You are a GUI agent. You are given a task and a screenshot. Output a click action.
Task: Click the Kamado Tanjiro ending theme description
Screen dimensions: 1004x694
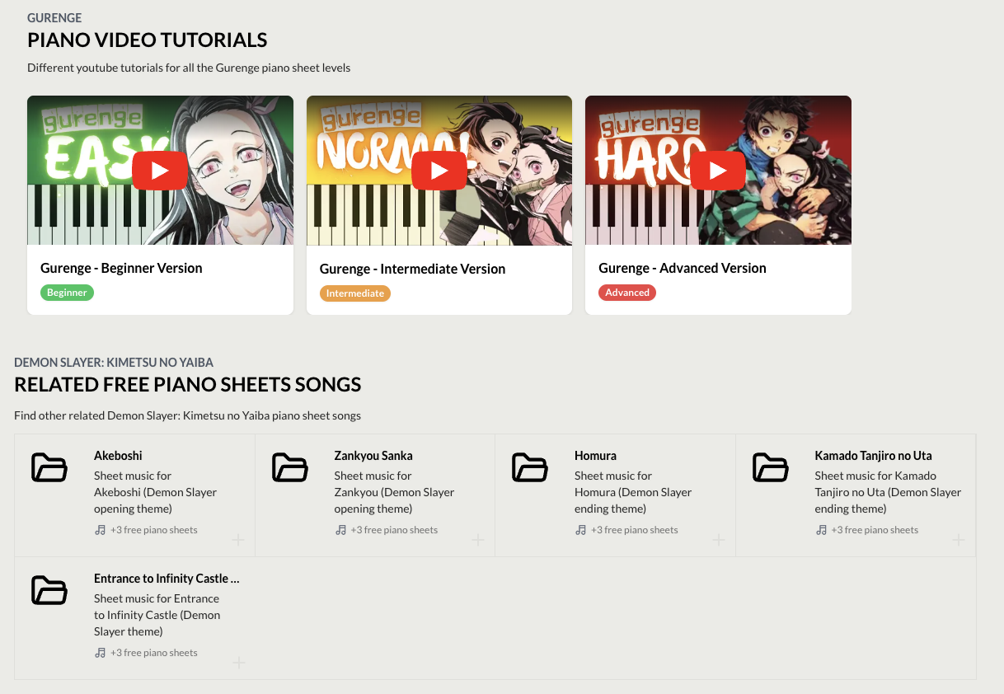tap(889, 492)
